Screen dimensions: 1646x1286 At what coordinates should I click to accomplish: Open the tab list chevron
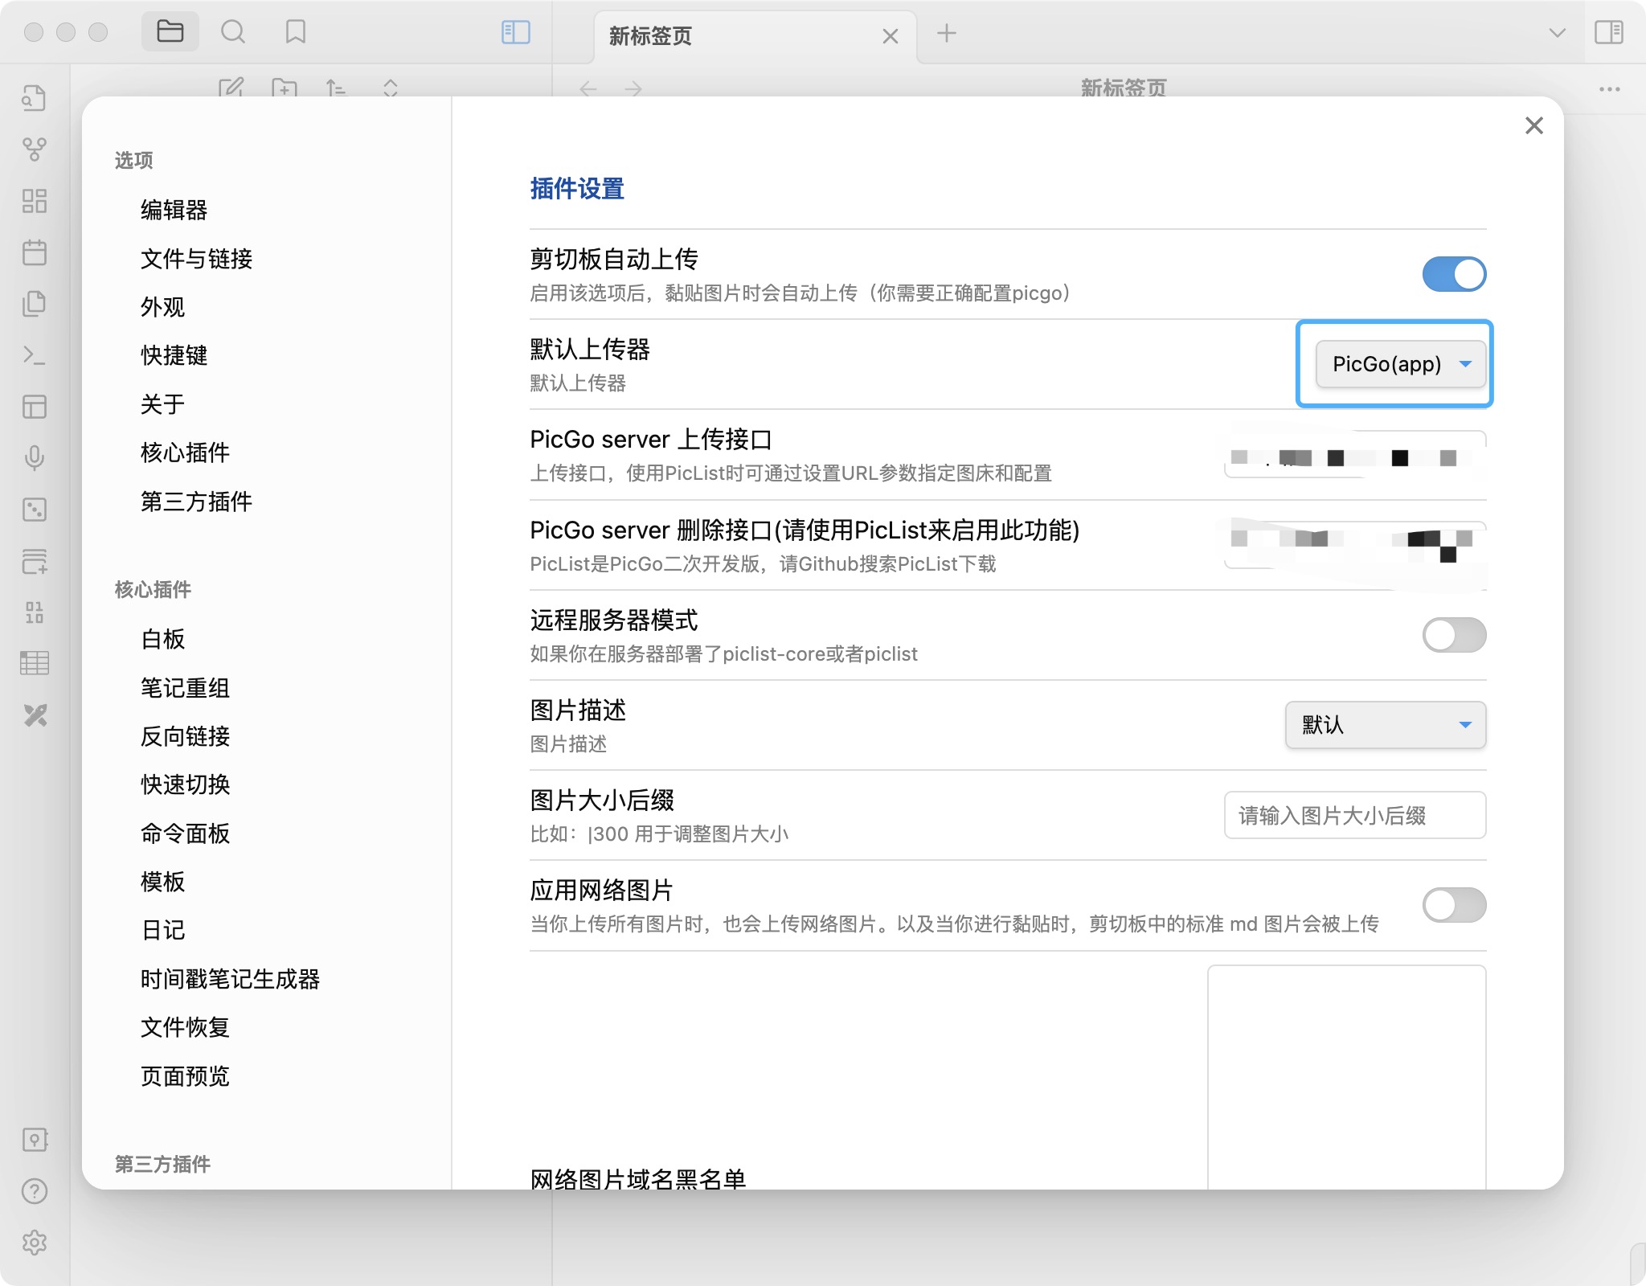[1557, 33]
